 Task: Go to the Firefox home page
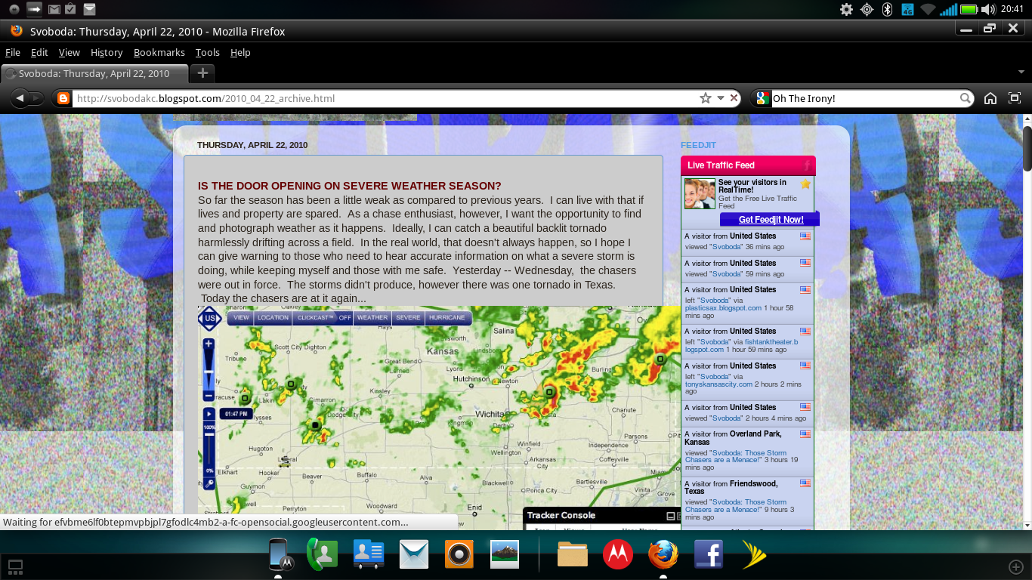tap(990, 98)
